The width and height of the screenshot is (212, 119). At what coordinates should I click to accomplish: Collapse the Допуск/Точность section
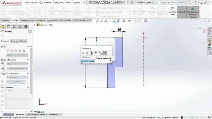tap(28, 60)
